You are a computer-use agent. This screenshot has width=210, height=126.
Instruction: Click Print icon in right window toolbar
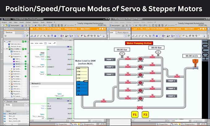[x=123, y=25]
